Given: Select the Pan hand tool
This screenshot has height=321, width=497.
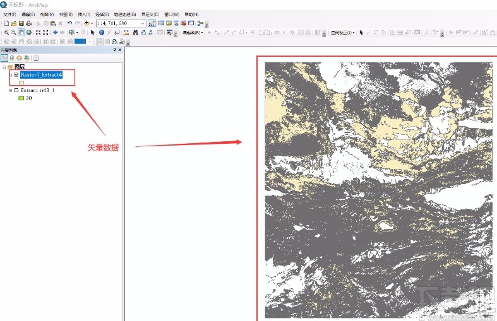Looking at the screenshot, I should 21,32.
